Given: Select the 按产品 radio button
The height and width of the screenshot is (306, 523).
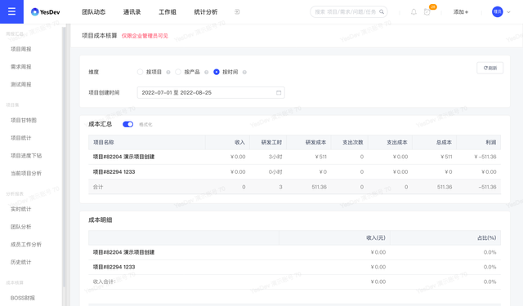Looking at the screenshot, I should coord(178,72).
